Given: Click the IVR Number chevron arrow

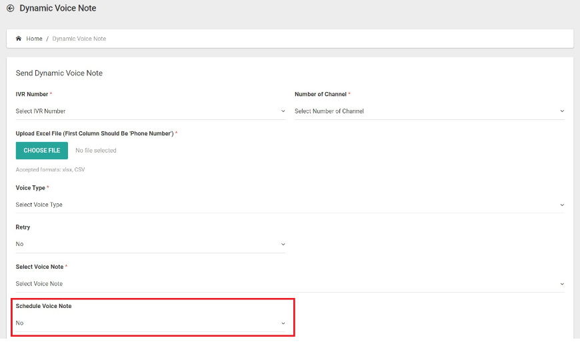Looking at the screenshot, I should [283, 111].
